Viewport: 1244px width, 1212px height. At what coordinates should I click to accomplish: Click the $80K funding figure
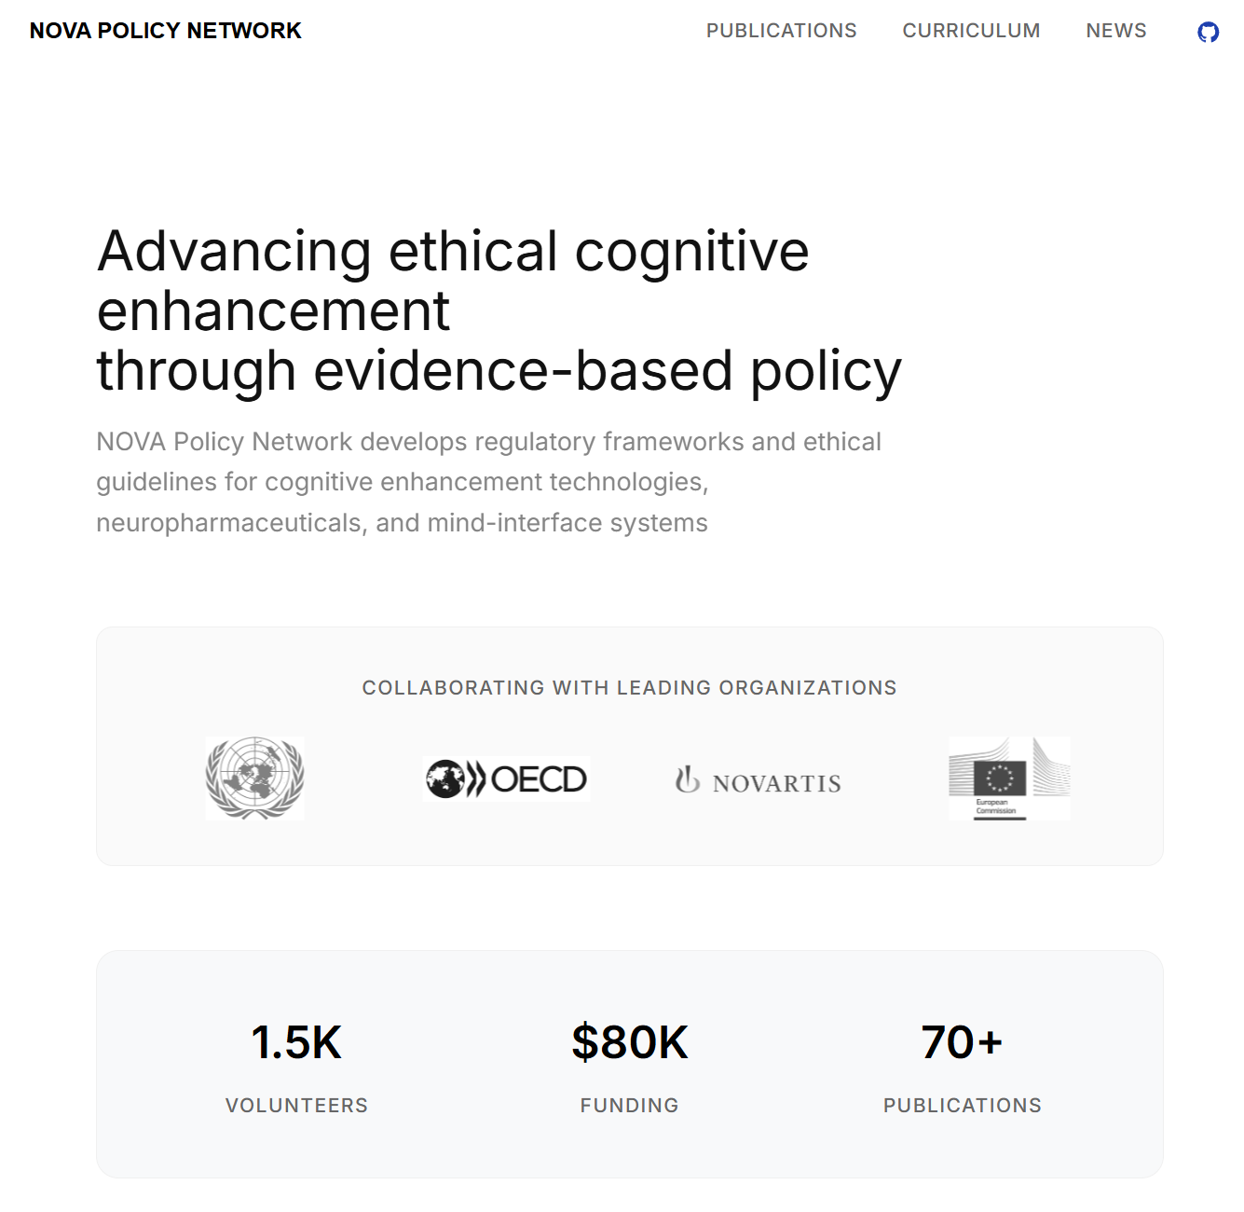[629, 1042]
